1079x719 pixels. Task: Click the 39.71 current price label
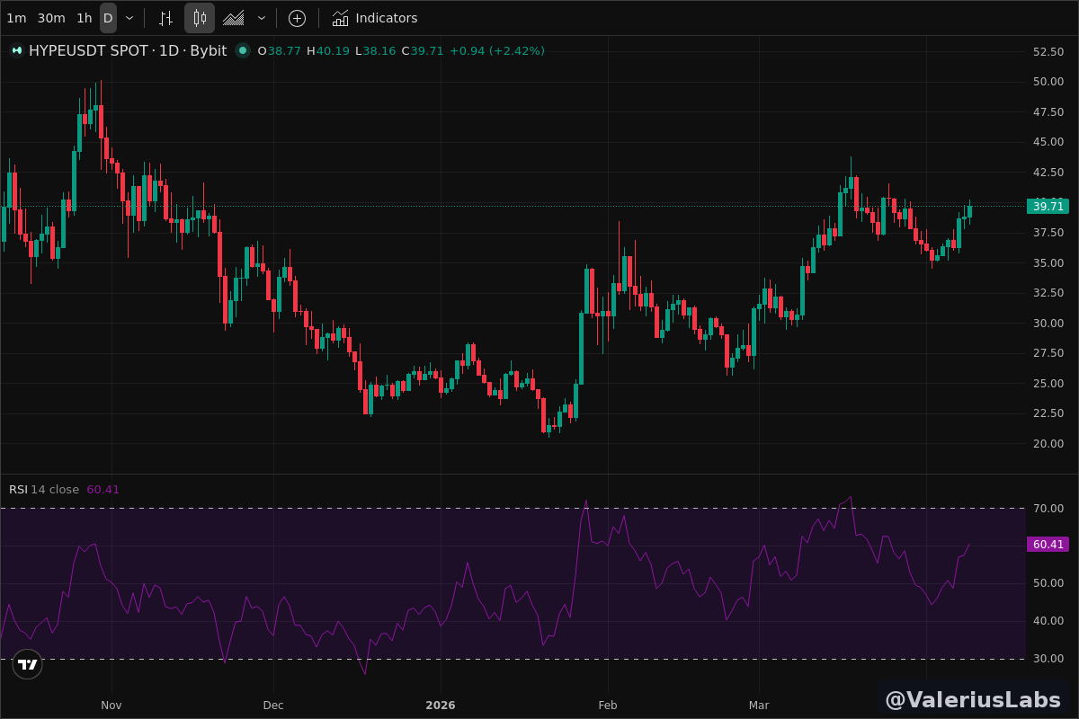click(1048, 207)
